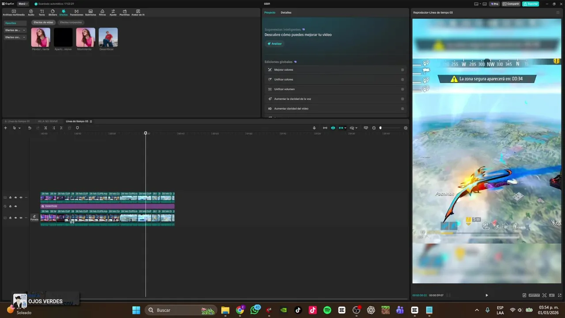Open the Ajuste panel

pyautogui.click(x=113, y=12)
